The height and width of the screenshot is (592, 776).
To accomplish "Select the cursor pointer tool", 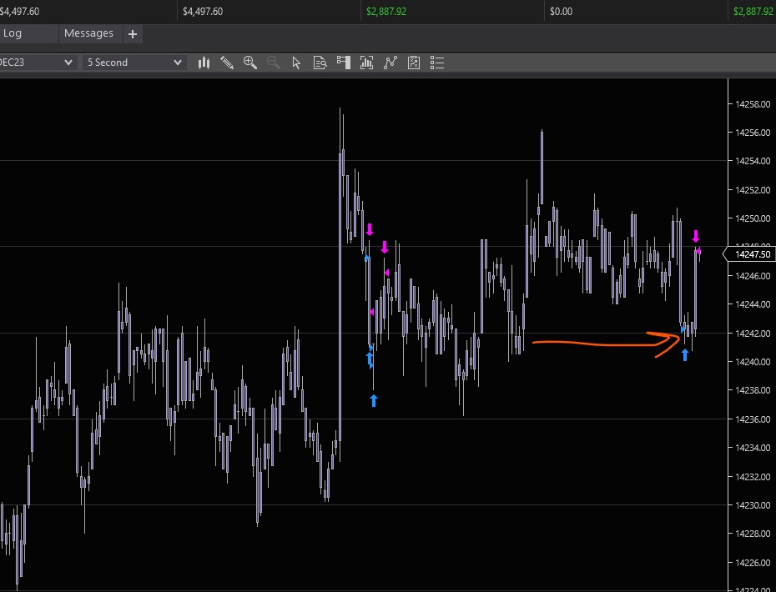I will [296, 63].
